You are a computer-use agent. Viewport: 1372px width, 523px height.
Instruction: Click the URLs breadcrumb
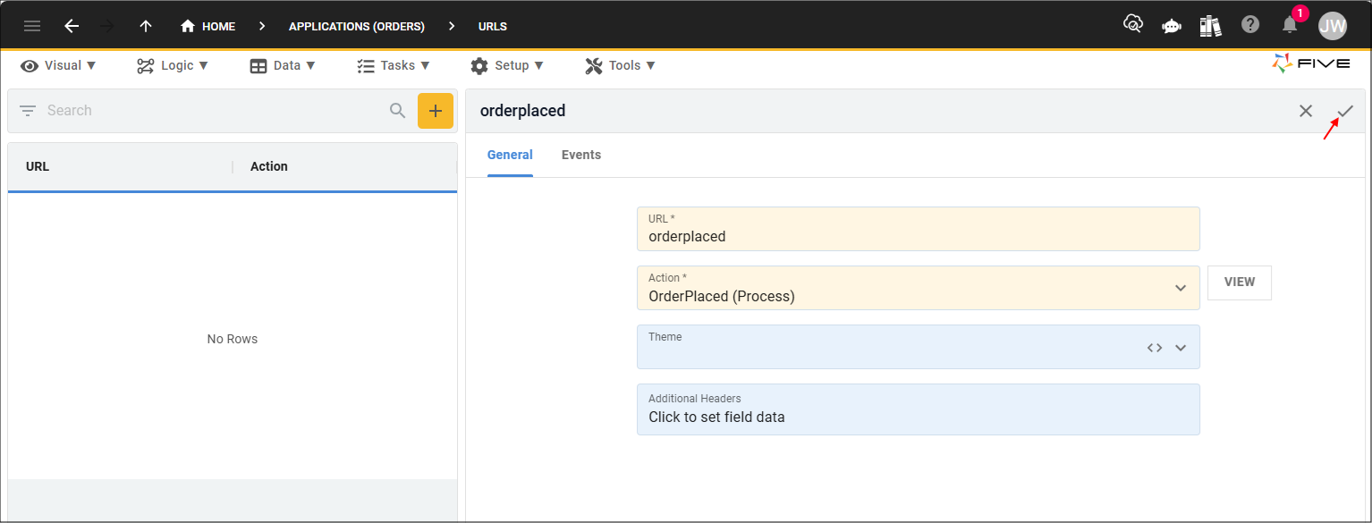click(493, 27)
